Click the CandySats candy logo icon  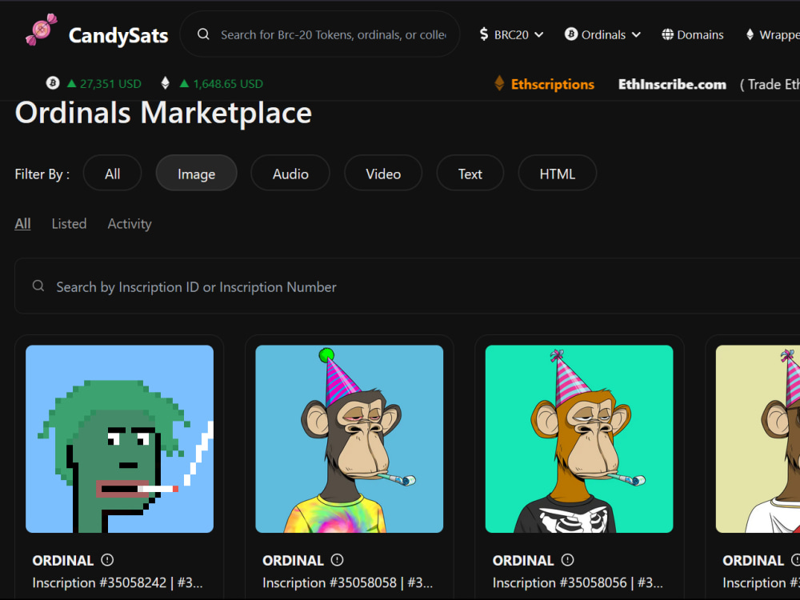(x=42, y=30)
